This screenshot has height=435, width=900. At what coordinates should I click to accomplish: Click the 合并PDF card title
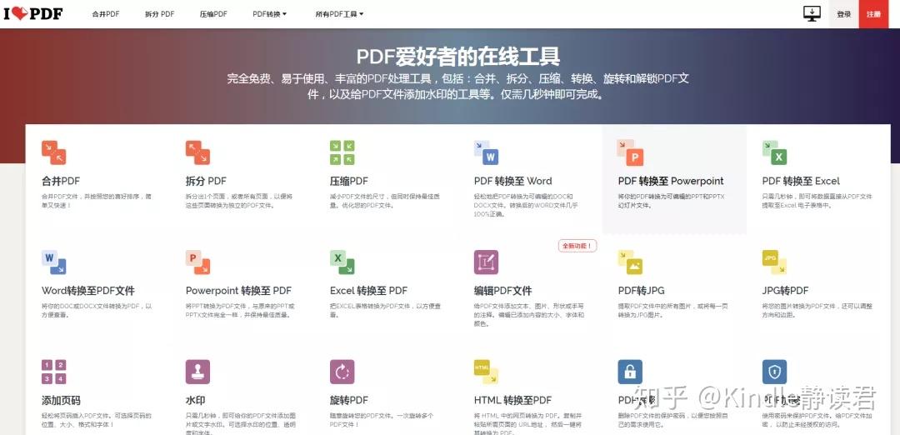tap(61, 181)
